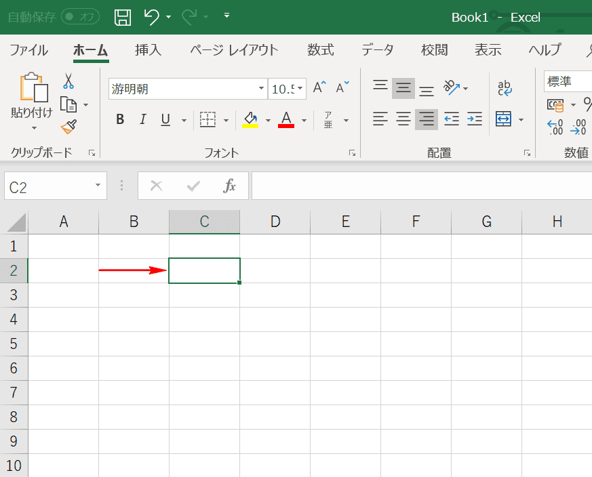Apply the red font color A
Screen dimensions: 592x477
click(x=286, y=120)
